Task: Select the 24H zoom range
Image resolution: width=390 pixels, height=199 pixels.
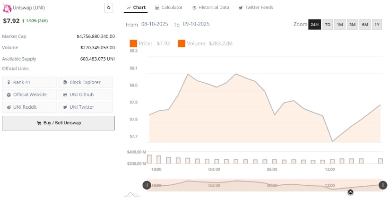Action: click(x=314, y=25)
